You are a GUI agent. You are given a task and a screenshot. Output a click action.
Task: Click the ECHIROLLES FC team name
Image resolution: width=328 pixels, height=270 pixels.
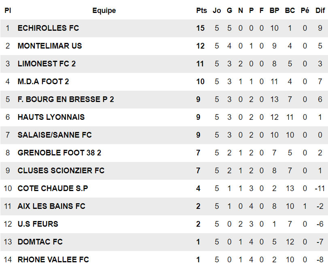tap(48, 28)
